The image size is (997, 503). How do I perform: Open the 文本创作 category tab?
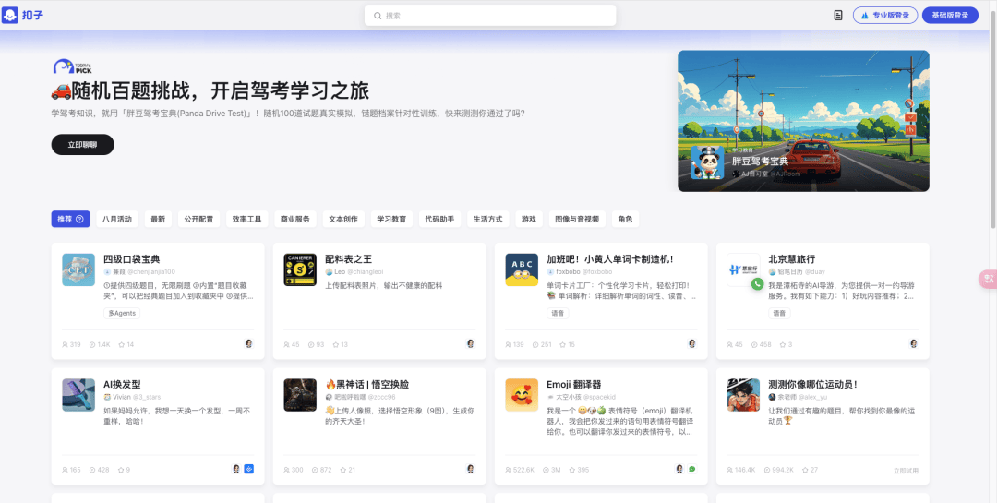click(343, 219)
